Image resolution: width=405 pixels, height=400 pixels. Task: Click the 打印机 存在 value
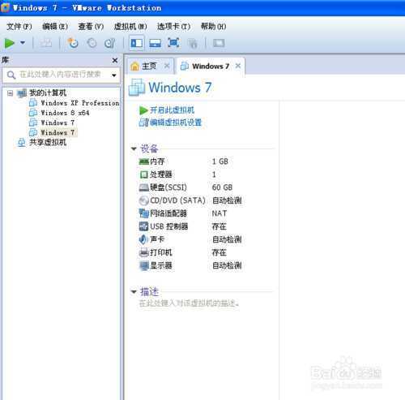219,252
